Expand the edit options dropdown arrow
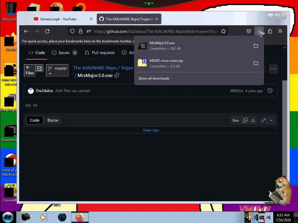The height and width of the screenshot is (223, 298). 271,120
